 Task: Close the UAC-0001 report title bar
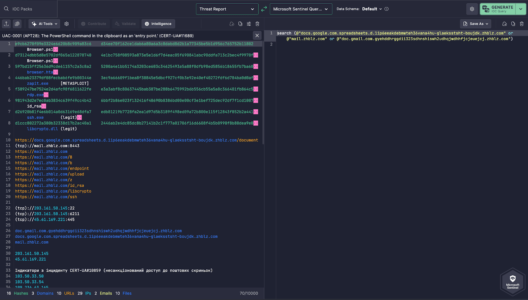257,36
